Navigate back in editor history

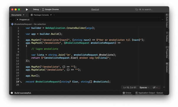[11, 20]
